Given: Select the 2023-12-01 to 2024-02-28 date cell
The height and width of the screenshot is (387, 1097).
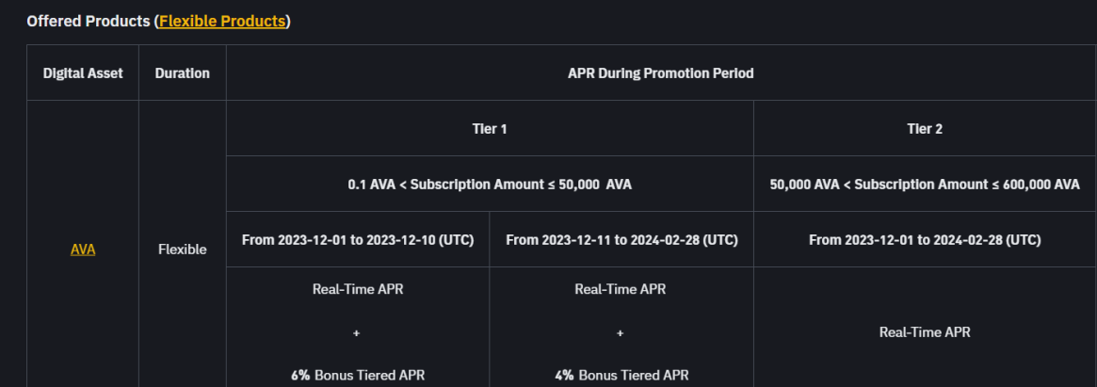Looking at the screenshot, I should tap(925, 240).
